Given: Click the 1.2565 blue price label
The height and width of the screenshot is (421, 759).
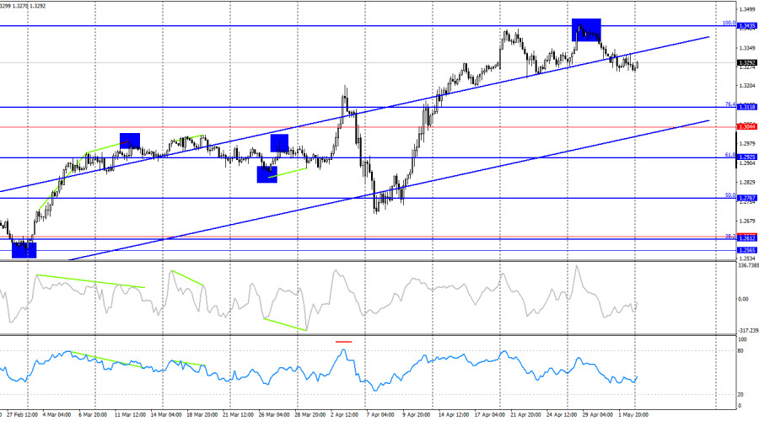Looking at the screenshot, I should pos(747,250).
